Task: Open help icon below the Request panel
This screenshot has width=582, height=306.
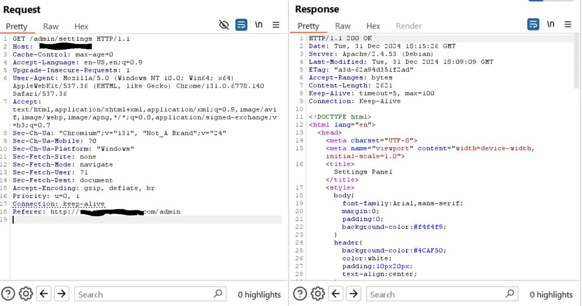Action: [x=9, y=293]
